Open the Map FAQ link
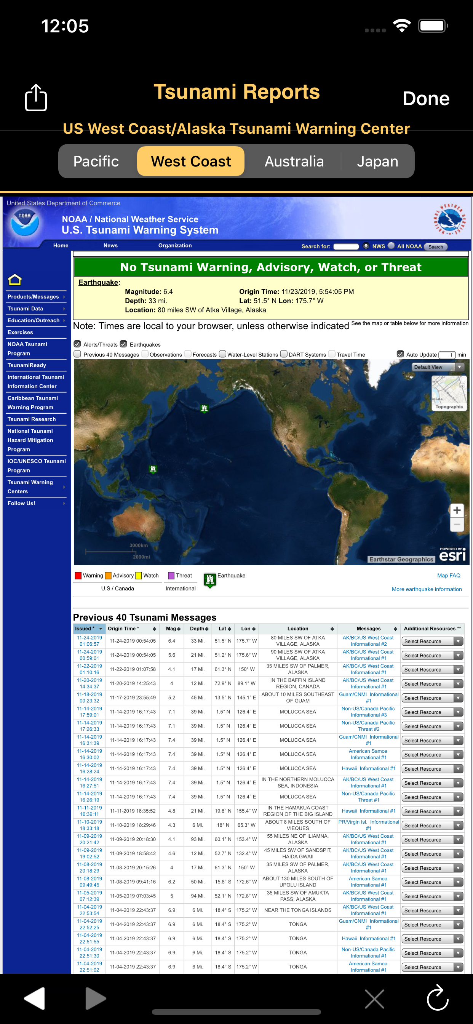Viewport: 473px width, 1024px height. tap(449, 575)
